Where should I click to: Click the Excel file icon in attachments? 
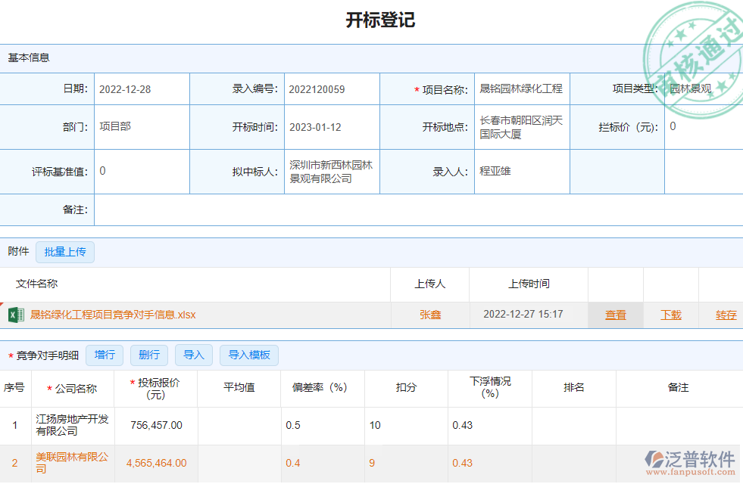(16, 315)
